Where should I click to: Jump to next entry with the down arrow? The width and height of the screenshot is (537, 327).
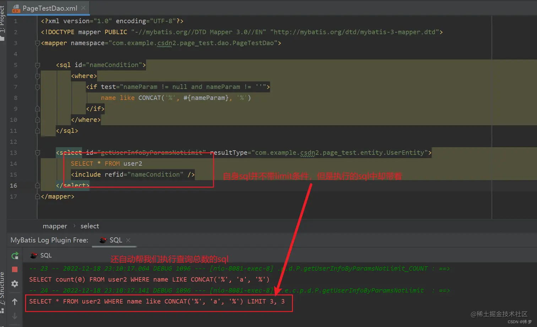coord(15,316)
